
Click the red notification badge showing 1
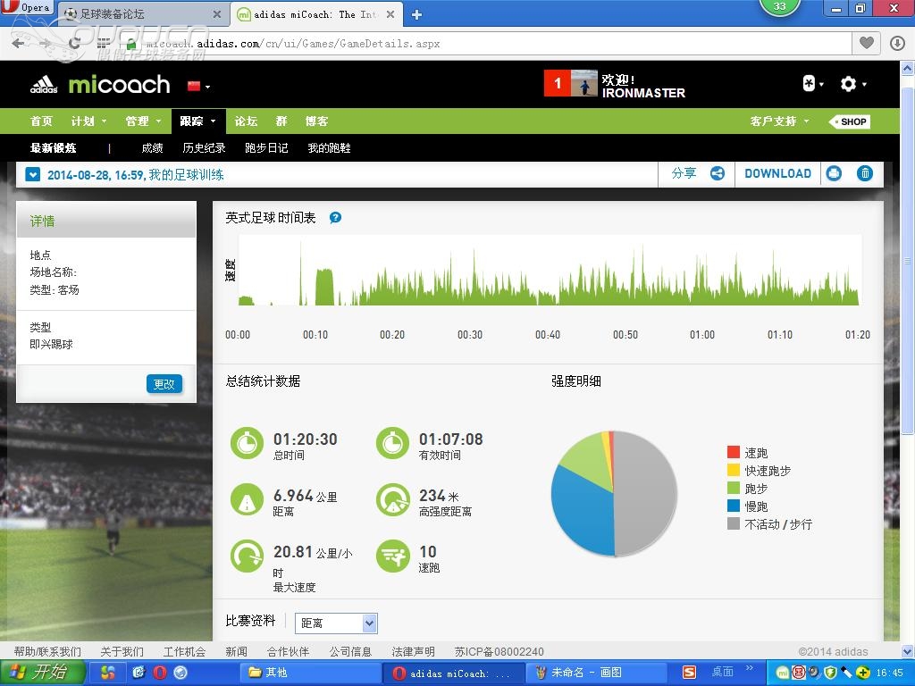pyautogui.click(x=557, y=83)
